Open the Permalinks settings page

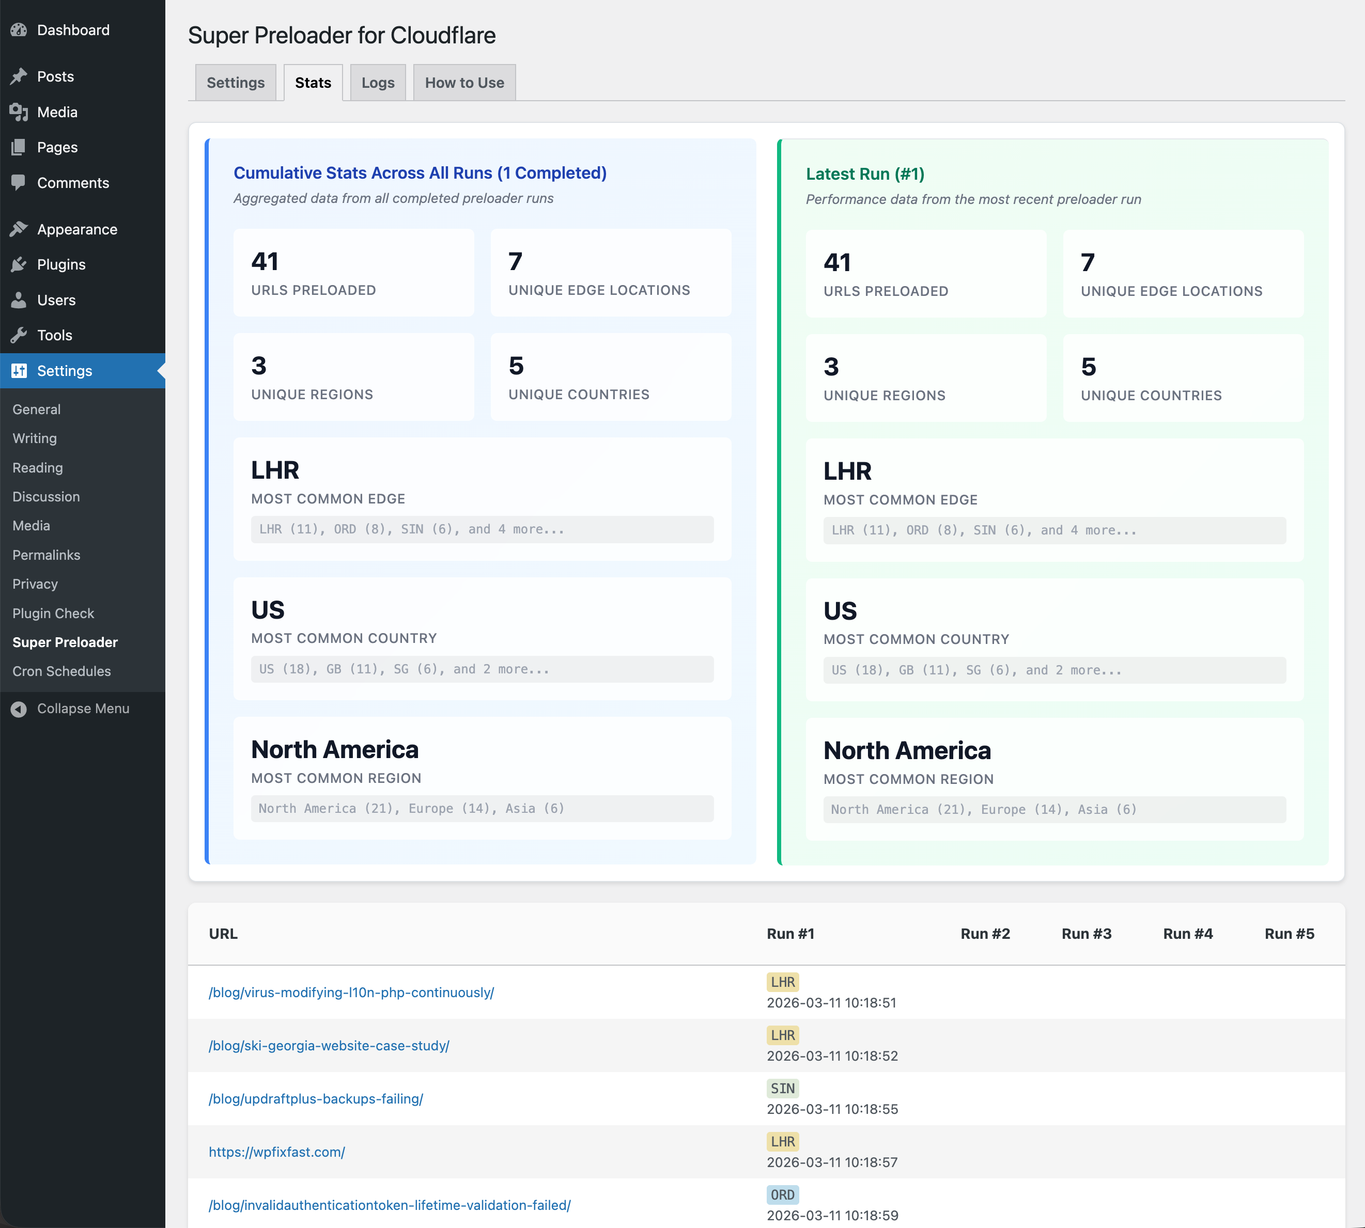[x=46, y=555]
